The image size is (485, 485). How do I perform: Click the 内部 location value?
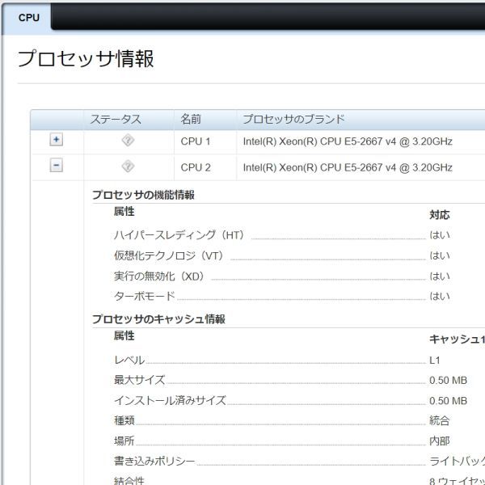(440, 441)
